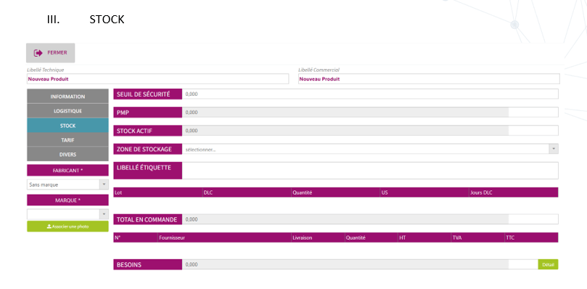Image resolution: width=587 pixels, height=289 pixels.
Task: Click the Associer une photo button
Action: [67, 227]
